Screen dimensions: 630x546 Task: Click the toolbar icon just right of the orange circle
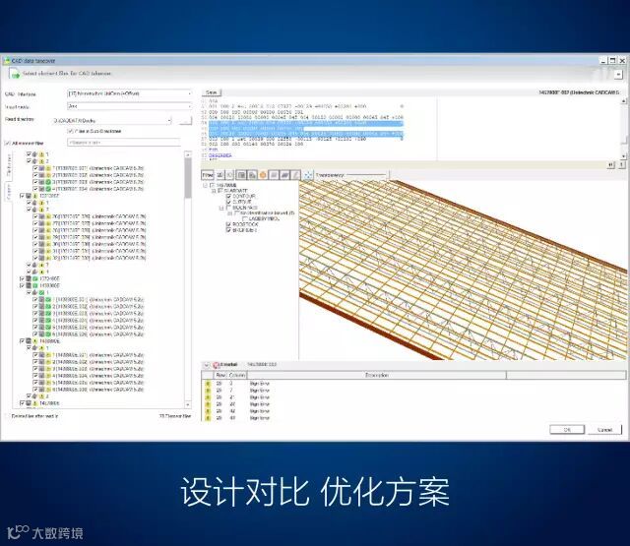coord(274,175)
